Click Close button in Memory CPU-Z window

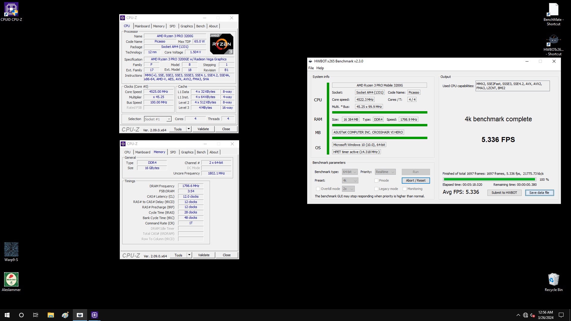pyautogui.click(x=227, y=255)
